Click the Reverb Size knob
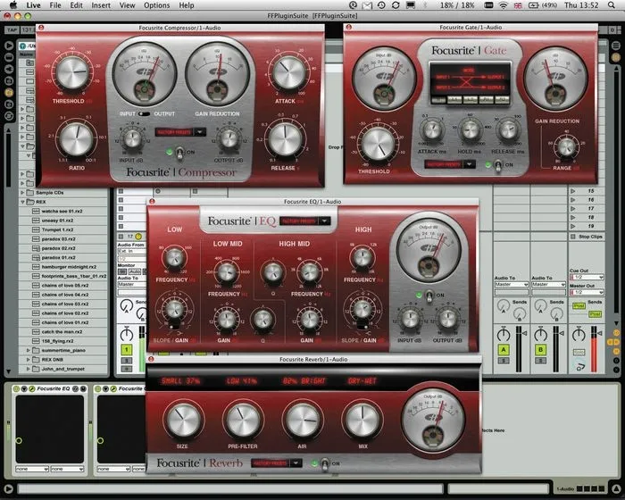The height and width of the screenshot is (500, 625). (x=183, y=421)
